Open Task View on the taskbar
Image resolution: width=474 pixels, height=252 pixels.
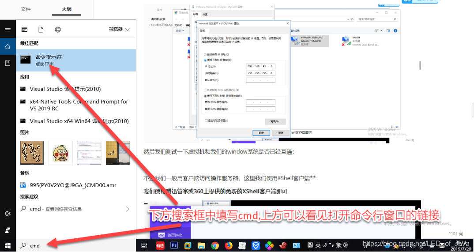tap(144, 246)
